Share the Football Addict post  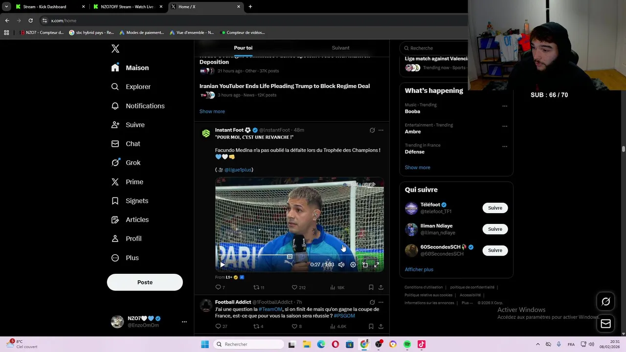tap(381, 326)
